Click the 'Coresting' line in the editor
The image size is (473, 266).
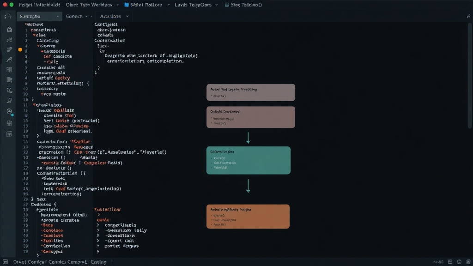tap(48, 41)
